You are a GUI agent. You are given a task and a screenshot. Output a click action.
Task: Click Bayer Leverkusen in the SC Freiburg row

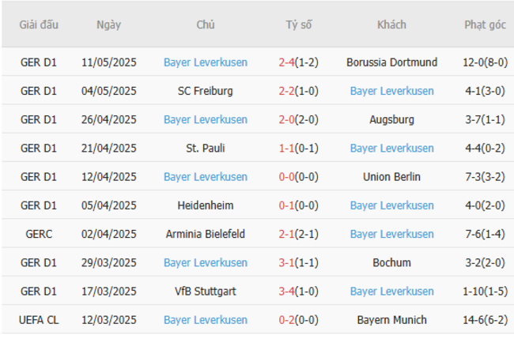coord(391,91)
